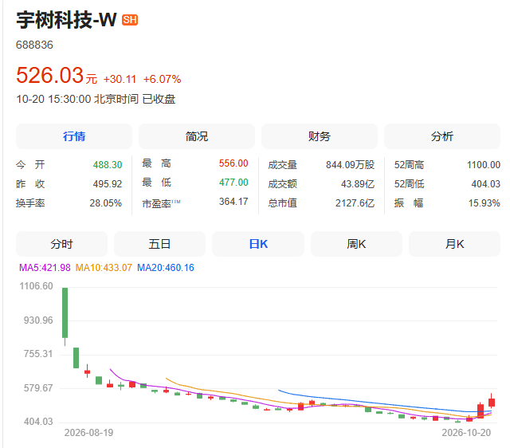Click the 今开 value 488.30

[x=108, y=165]
